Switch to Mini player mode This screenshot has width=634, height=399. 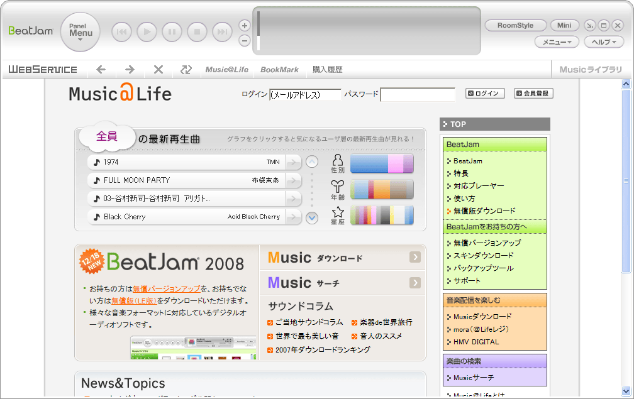tap(564, 25)
